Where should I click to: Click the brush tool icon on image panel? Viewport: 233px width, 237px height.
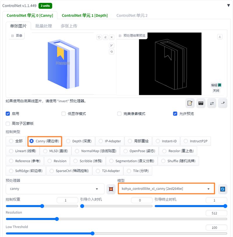tap(112, 45)
